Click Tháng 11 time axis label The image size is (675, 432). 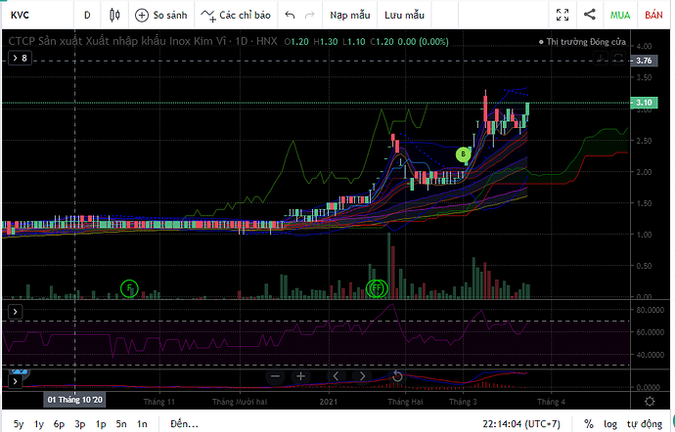(159, 402)
